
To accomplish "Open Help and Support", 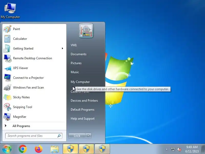I will point(83,119).
